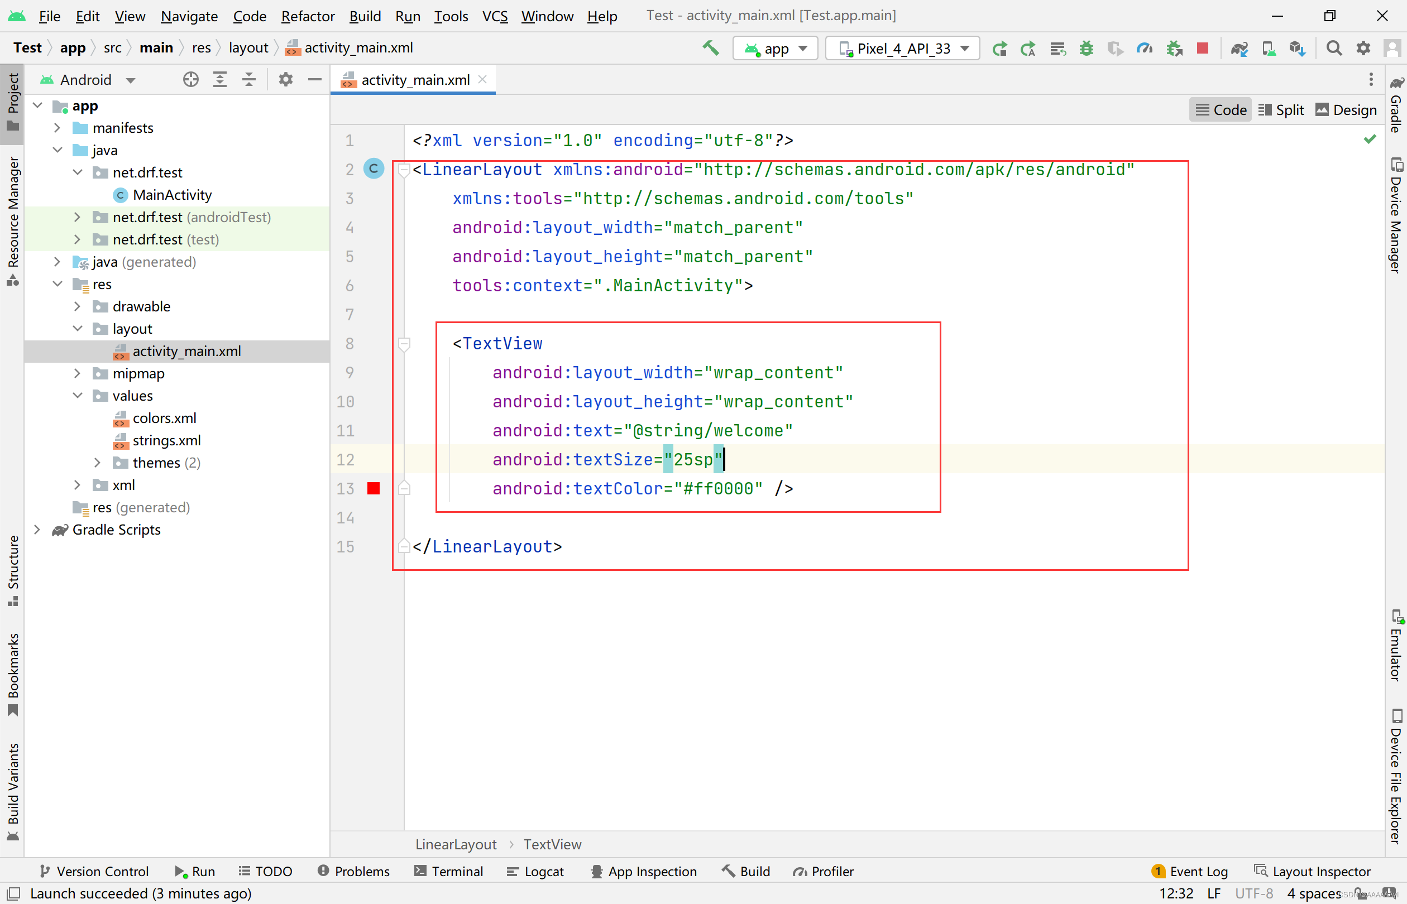Expand the manifests folder in tree
Viewport: 1407px width, 904px height.
click(57, 128)
